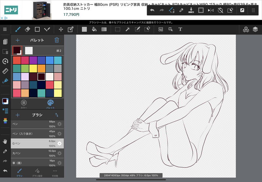Click the rotate canvas icon in sidebar
This screenshot has height=182, width=262.
click(5, 61)
